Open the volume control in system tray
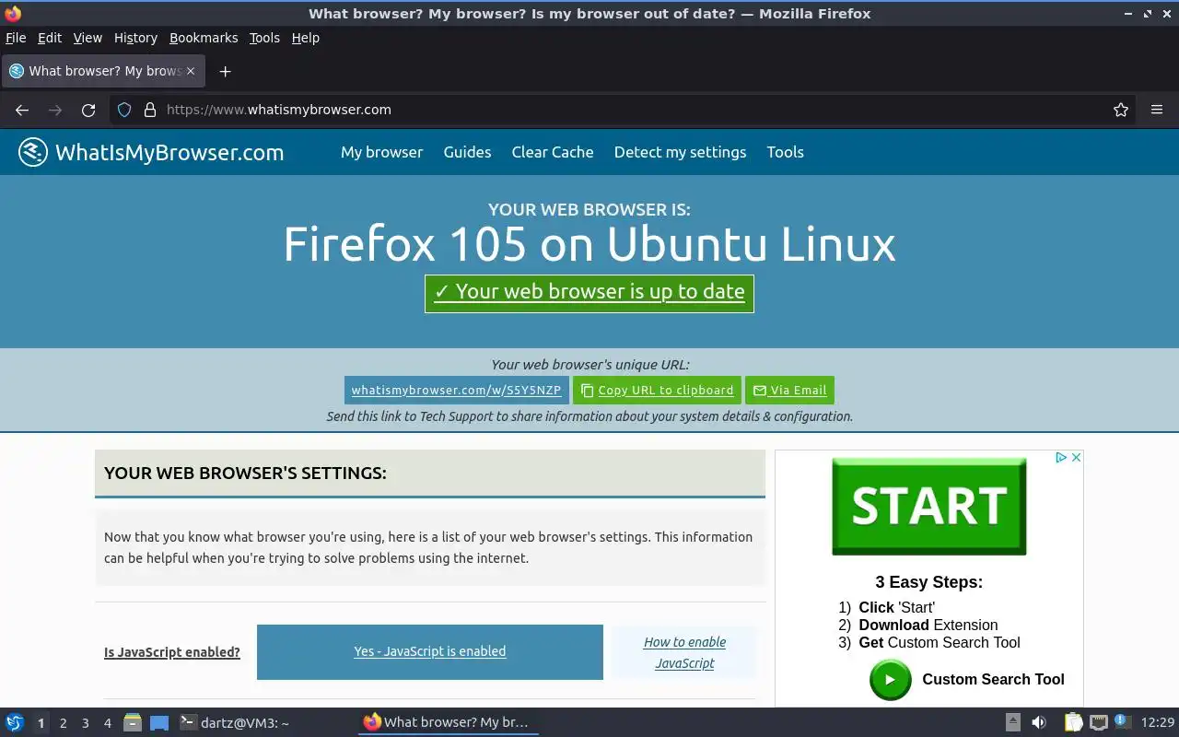The height and width of the screenshot is (737, 1179). [x=1038, y=722]
